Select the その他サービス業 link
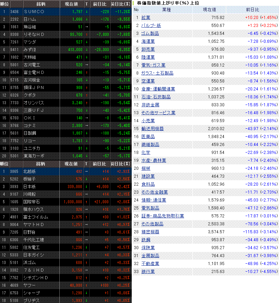Image resolution: width=279 pixels, height=303 pixels. point(158,113)
